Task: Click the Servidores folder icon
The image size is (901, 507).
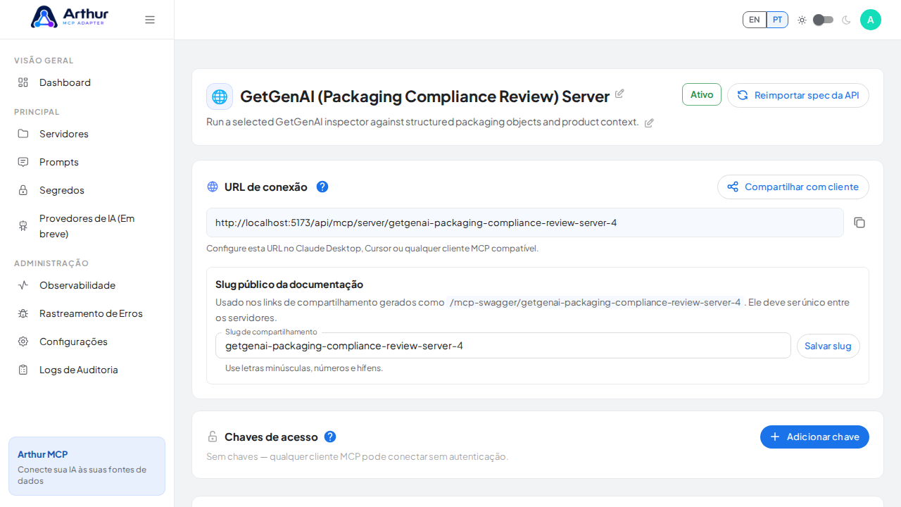Action: tap(23, 134)
